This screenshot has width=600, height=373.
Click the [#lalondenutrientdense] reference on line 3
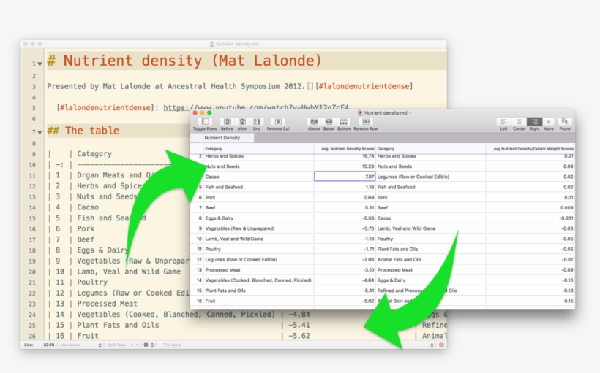[364, 86]
